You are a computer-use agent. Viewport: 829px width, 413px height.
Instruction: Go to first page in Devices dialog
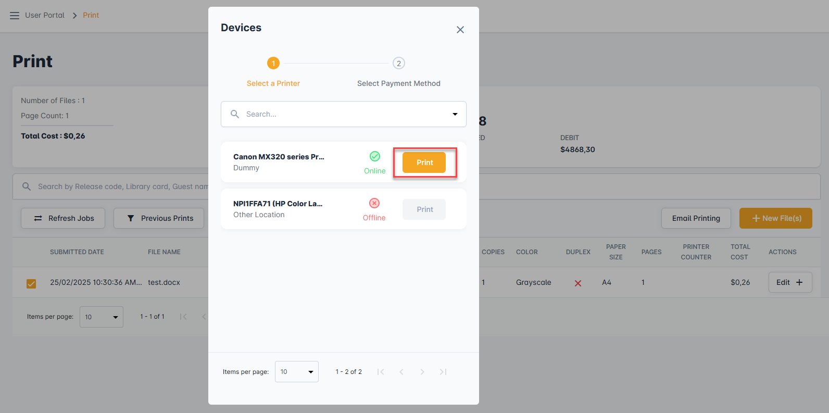[381, 372]
